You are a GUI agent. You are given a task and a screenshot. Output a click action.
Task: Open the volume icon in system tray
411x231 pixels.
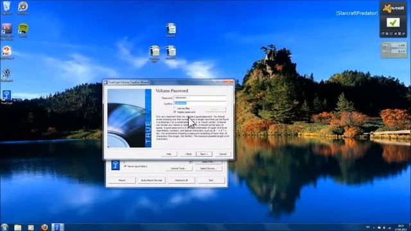tap(384, 228)
